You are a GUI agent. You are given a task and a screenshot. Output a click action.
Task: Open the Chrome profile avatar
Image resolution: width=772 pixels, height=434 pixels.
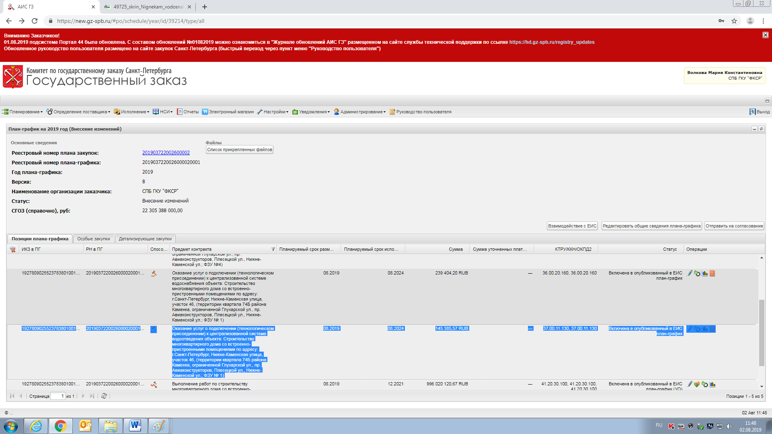point(750,21)
